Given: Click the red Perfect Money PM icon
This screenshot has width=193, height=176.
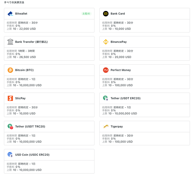Looking at the screenshot, I should [x=106, y=70].
